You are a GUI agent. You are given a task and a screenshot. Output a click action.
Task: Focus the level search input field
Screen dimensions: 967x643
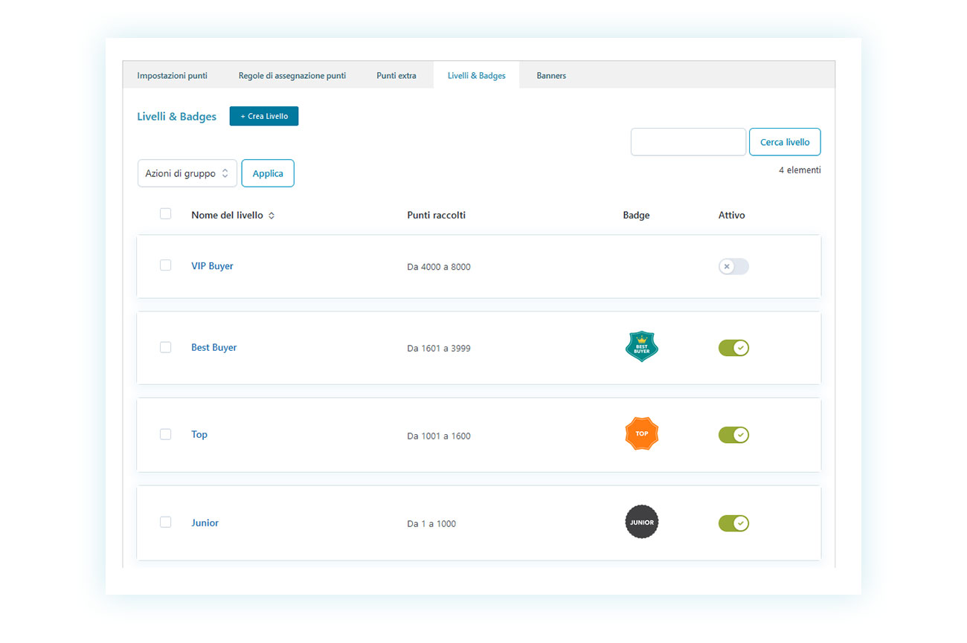pyautogui.click(x=688, y=142)
